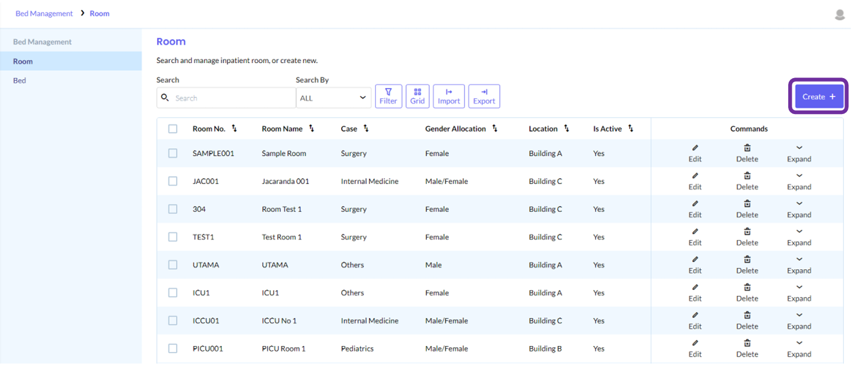The width and height of the screenshot is (856, 367).
Task: Delete the ICU1 room
Action: [747, 292]
